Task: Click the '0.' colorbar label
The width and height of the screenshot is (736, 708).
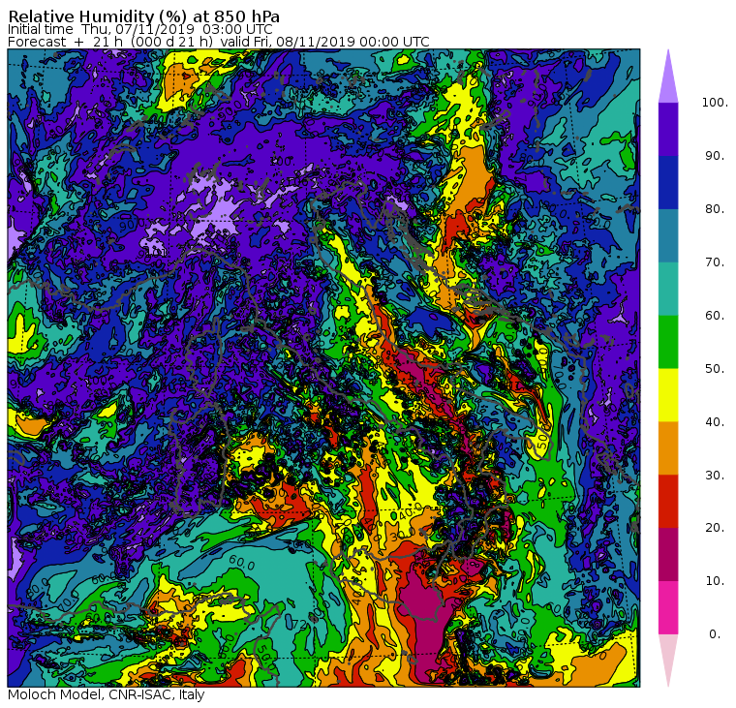Action: pos(715,634)
